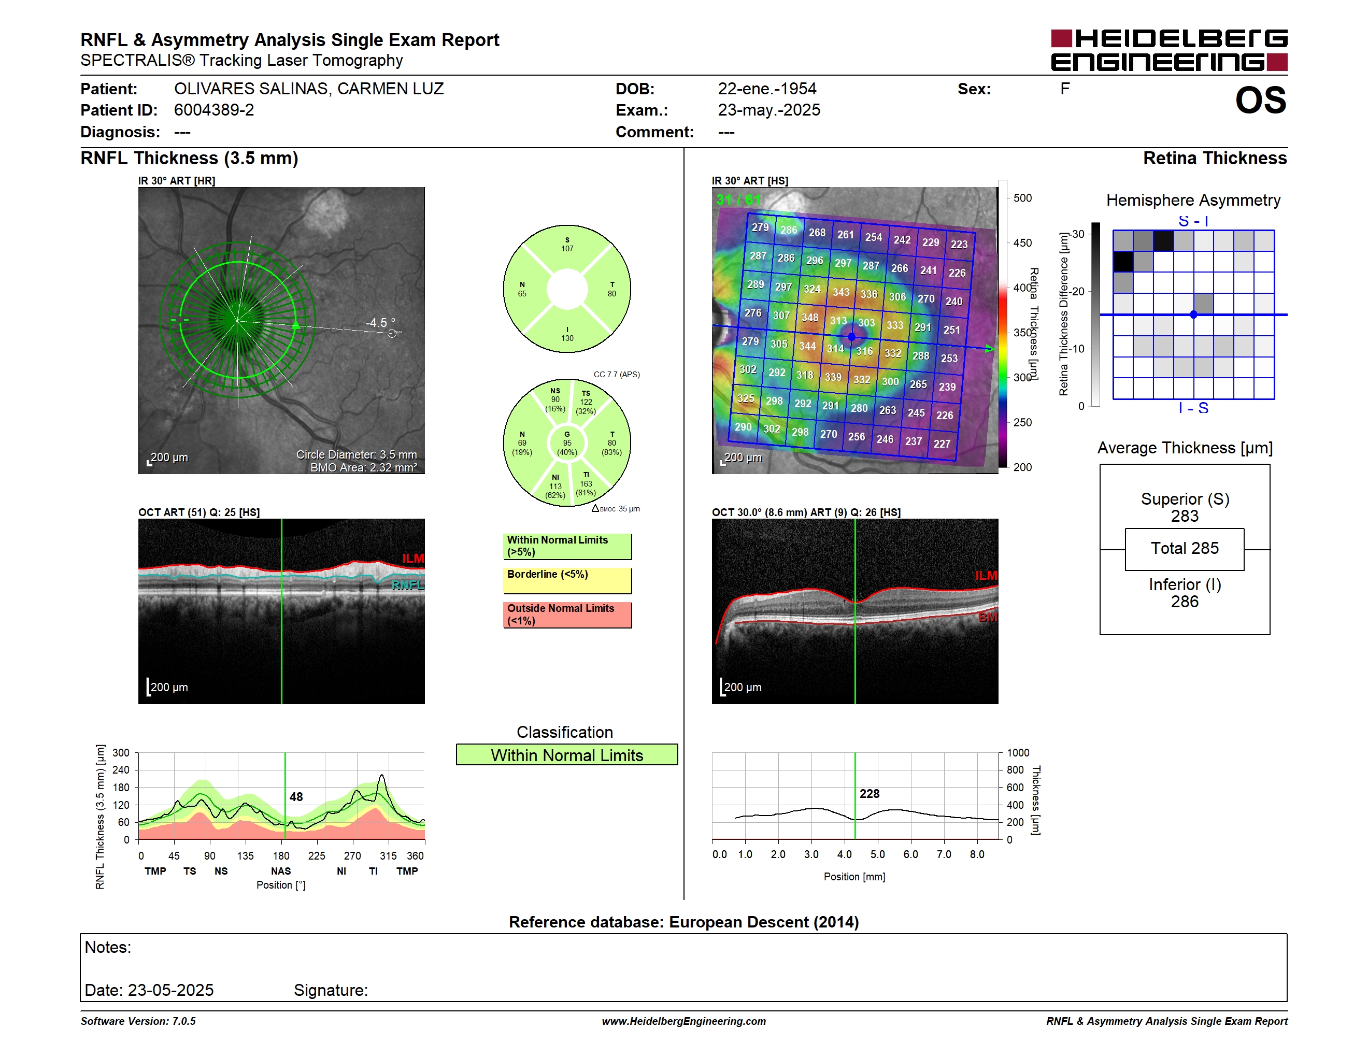Screen dimensions: 1368x1057
Task: Click the T 80 (83%) sector
Action: click(x=612, y=444)
